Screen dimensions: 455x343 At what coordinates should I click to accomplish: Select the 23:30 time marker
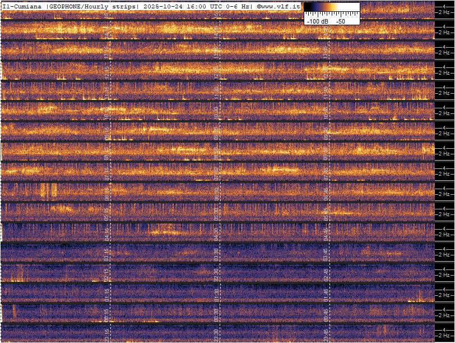[x=216, y=335]
